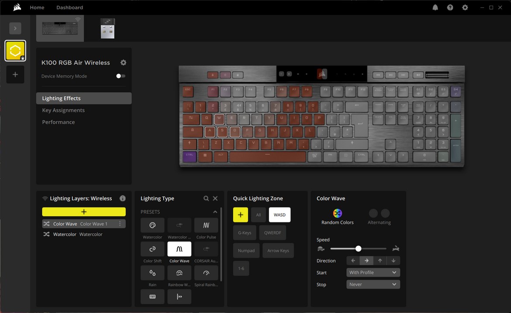Open Lighting Effects section
Viewport: 511px width, 313px height.
pyautogui.click(x=84, y=98)
